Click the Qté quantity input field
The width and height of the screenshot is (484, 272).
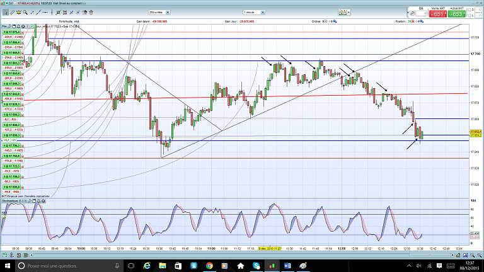pyautogui.click(x=422, y=13)
